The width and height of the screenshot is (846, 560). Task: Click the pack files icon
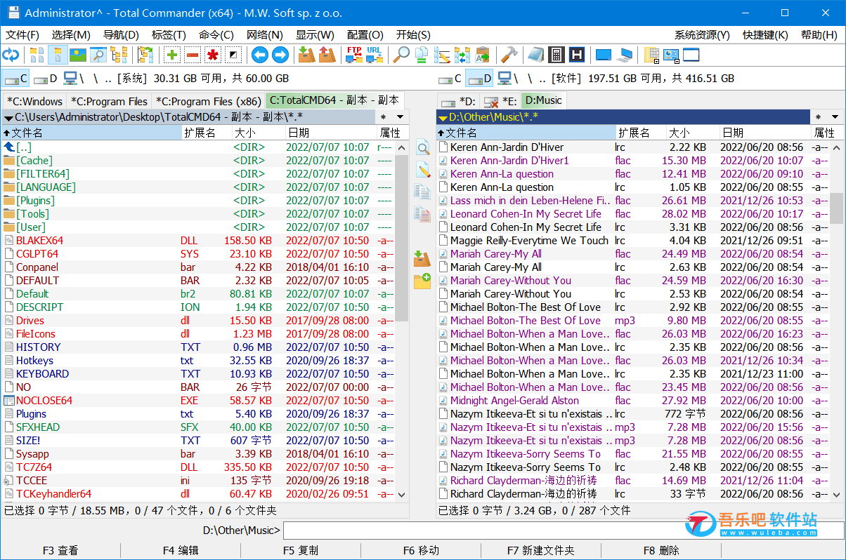point(306,55)
